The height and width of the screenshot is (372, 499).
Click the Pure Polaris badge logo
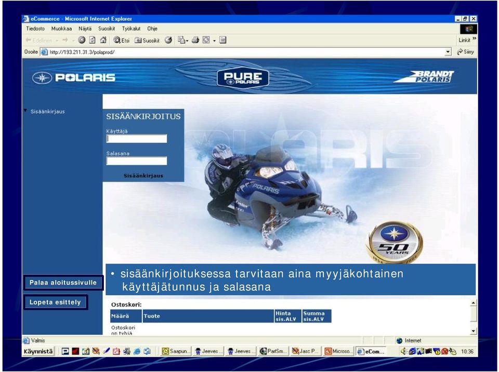tap(243, 77)
